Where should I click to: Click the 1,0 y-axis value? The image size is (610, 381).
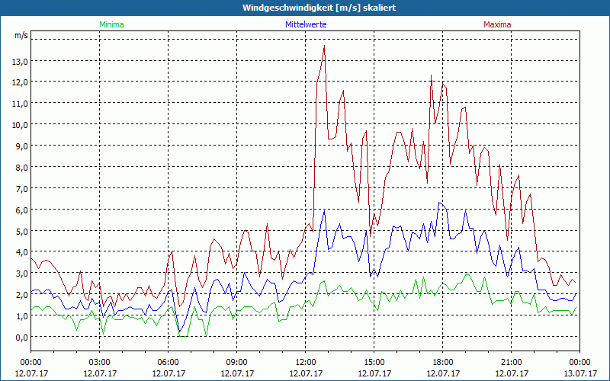[22, 315]
